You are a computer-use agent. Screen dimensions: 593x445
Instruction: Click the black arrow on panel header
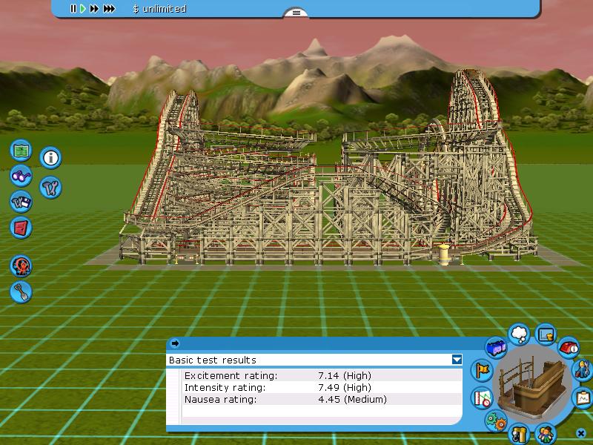coord(175,343)
